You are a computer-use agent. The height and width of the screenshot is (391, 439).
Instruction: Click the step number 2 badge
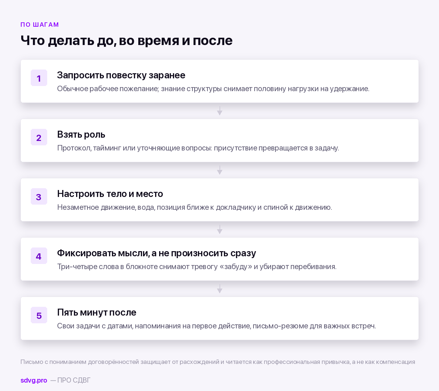pos(39,137)
